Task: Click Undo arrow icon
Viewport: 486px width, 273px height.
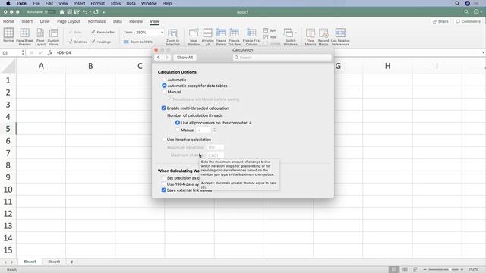Action: click(x=84, y=12)
